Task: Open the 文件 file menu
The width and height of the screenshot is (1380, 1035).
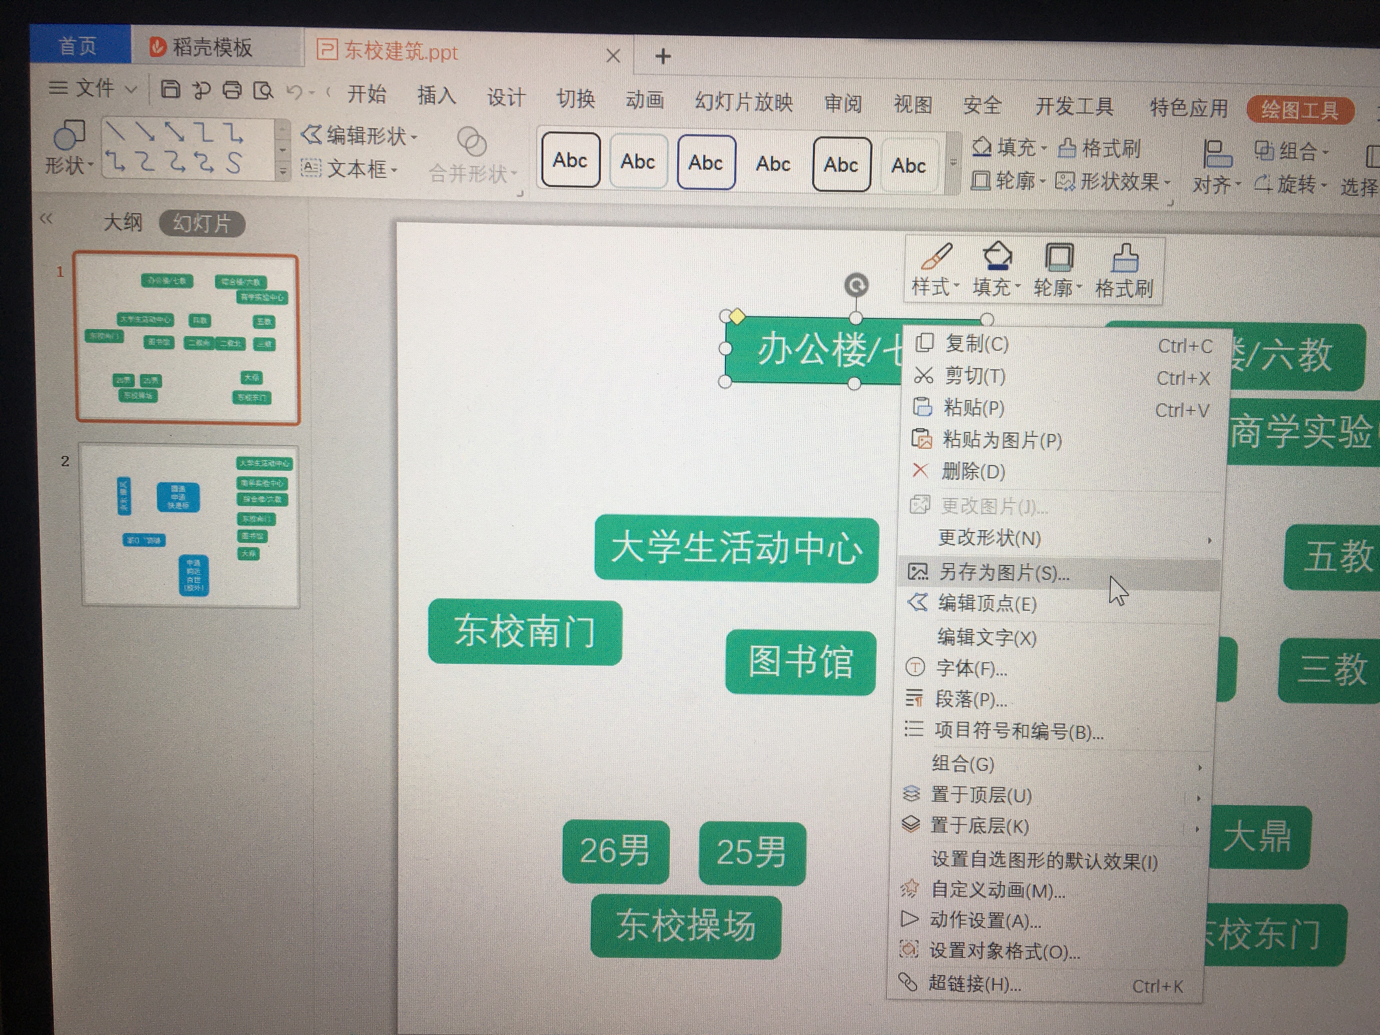Action: (x=92, y=88)
